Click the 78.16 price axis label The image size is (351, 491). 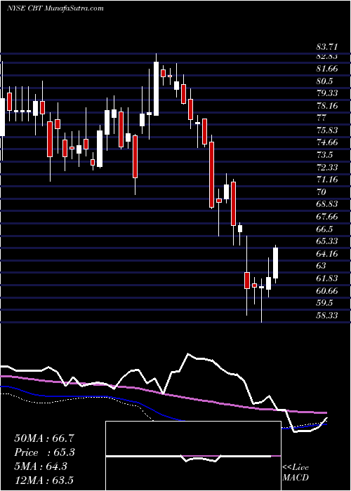327,106
